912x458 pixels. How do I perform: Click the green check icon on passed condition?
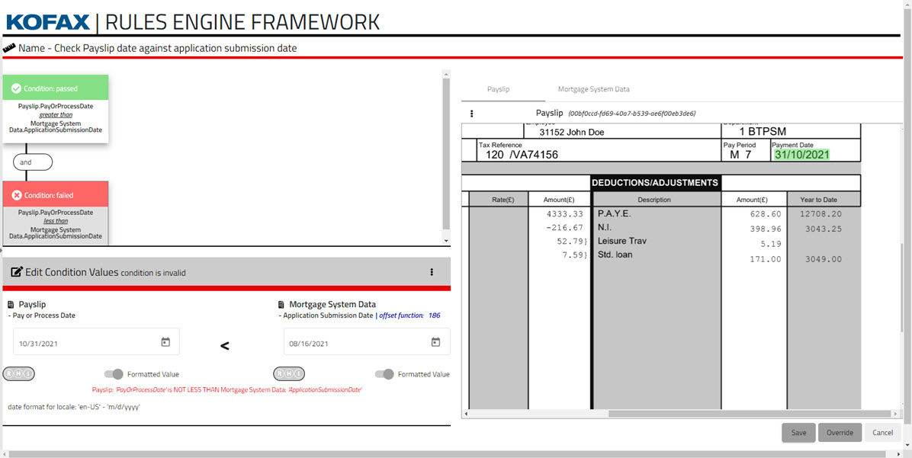click(x=16, y=88)
